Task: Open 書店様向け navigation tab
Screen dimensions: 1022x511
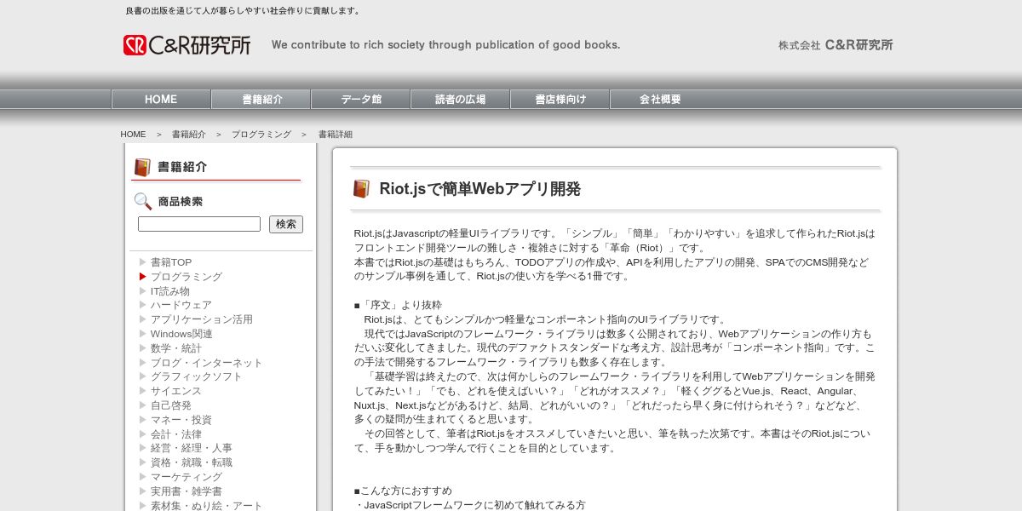Action: pyautogui.click(x=560, y=100)
